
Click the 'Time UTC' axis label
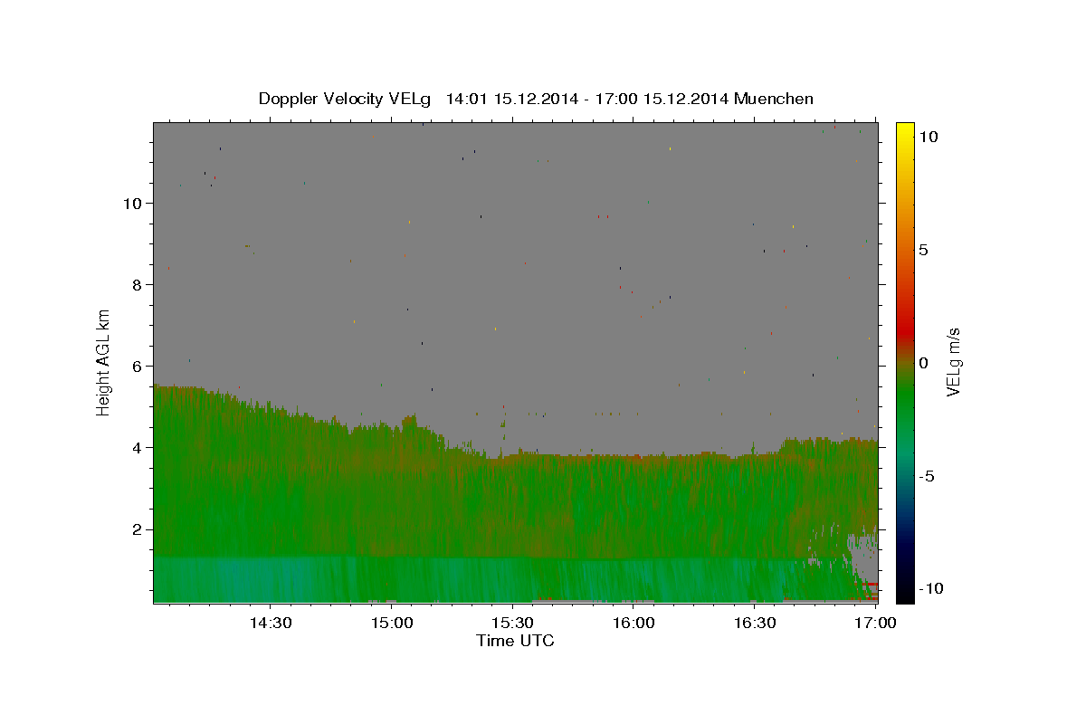click(515, 641)
